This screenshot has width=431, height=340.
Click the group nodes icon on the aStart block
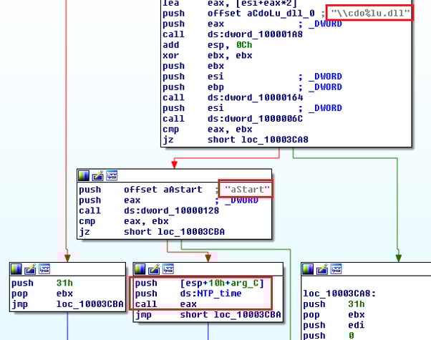pyautogui.click(x=111, y=175)
